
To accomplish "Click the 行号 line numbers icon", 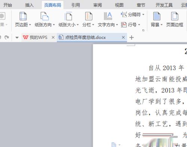I will coord(124,25).
